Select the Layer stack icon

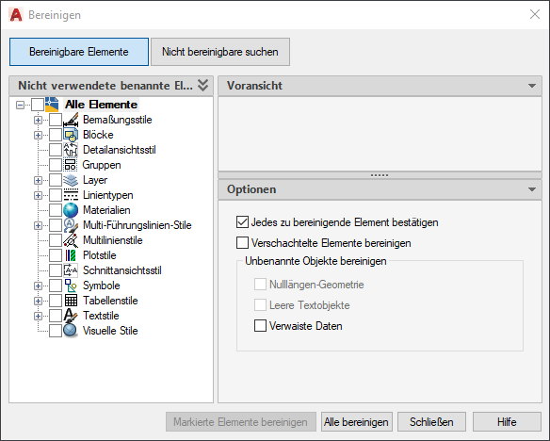point(71,180)
